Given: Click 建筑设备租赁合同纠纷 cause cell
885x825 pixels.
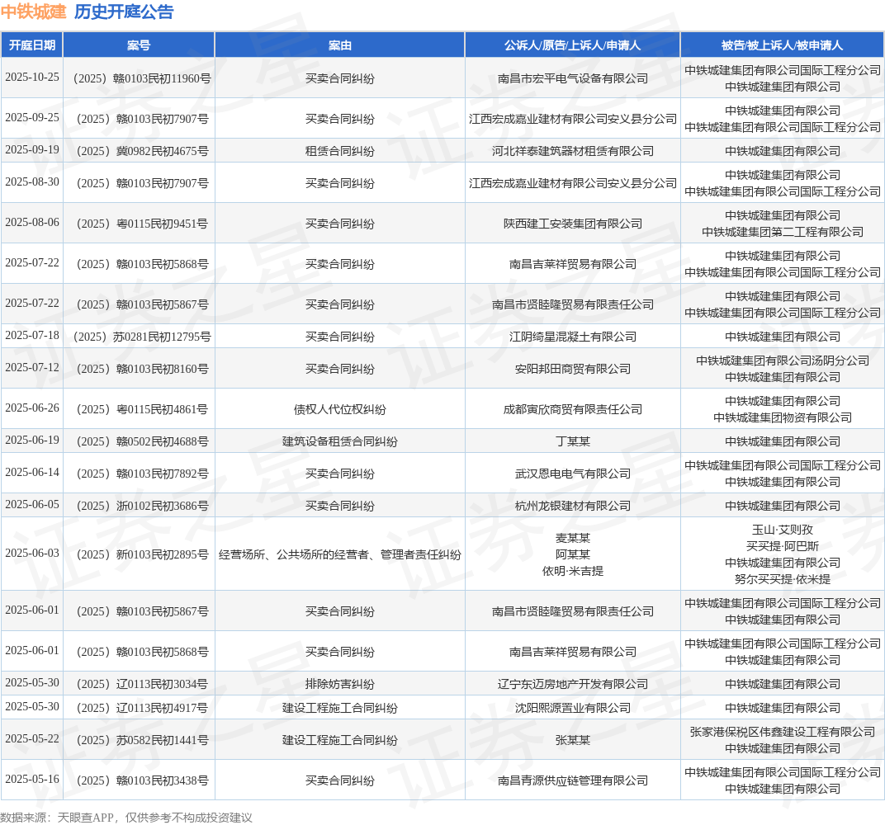Looking at the screenshot, I should point(340,441).
